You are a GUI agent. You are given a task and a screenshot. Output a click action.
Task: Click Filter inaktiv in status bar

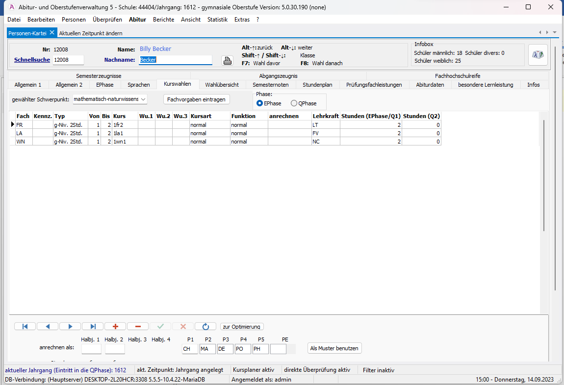[379, 370]
